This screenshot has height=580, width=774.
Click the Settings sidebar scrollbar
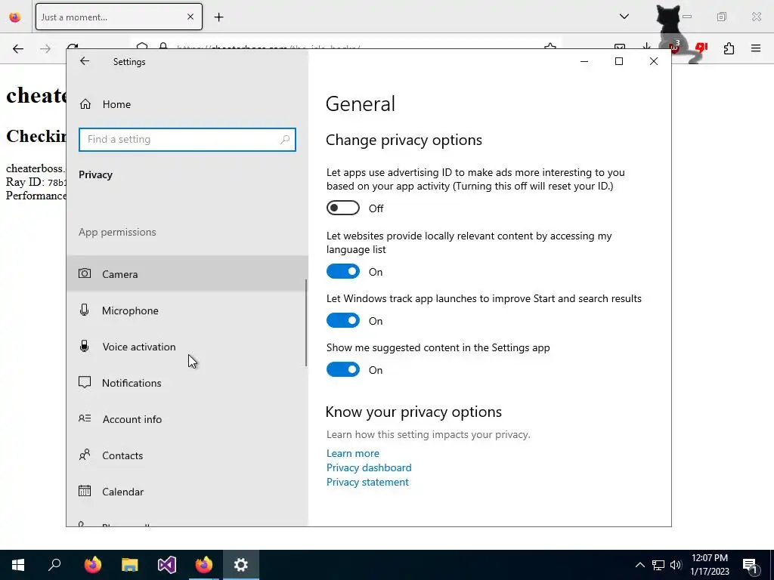click(306, 323)
